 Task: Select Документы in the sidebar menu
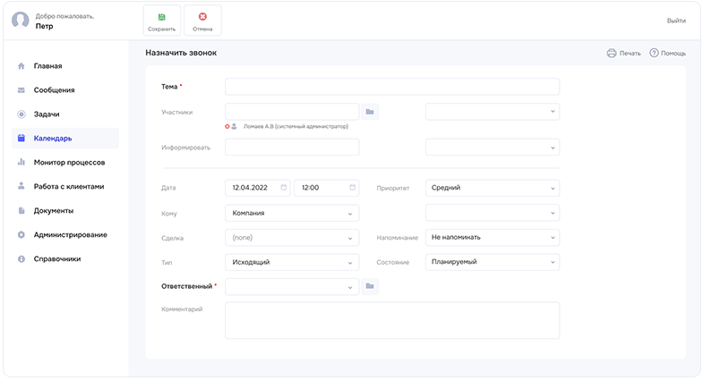click(x=54, y=210)
